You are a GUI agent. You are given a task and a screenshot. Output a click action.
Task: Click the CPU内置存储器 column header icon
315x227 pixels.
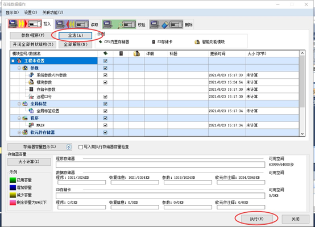105,53
